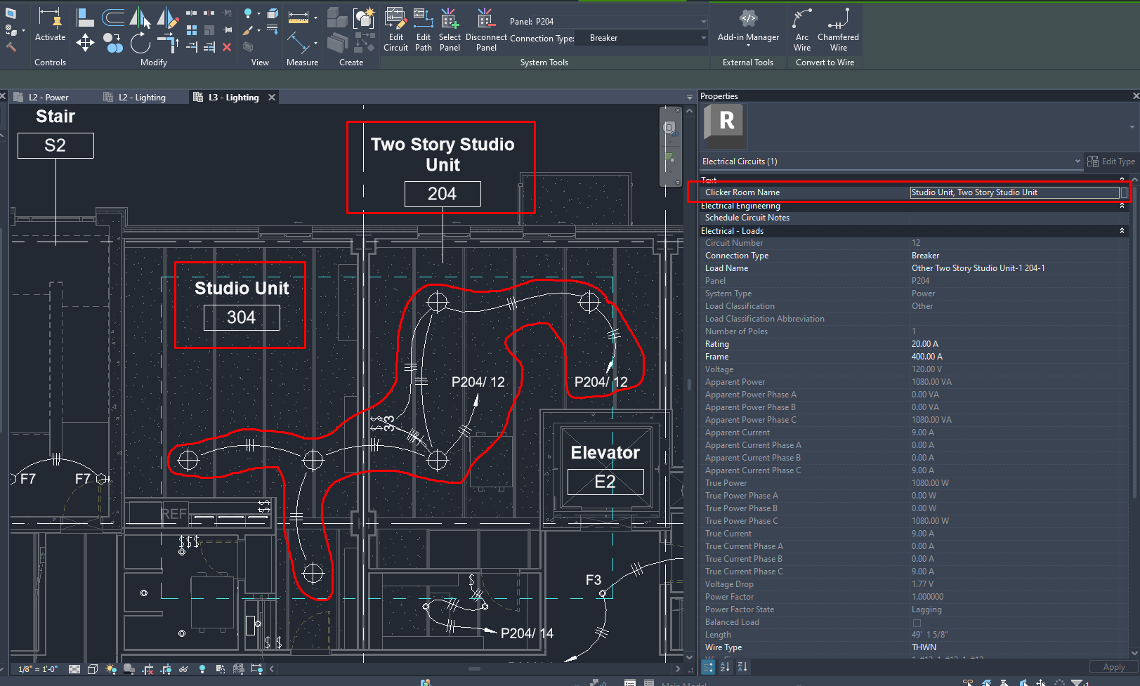Open the Properties family type preview dropdown
The width and height of the screenshot is (1140, 686).
1132,127
